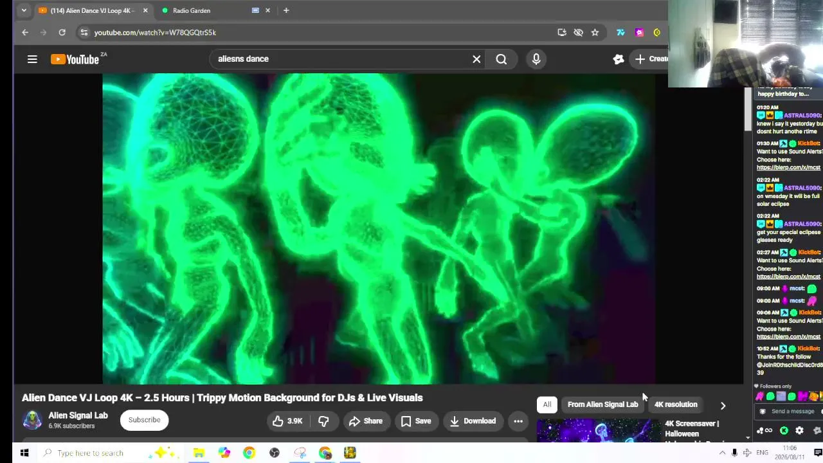The height and width of the screenshot is (463, 823).
Task: Focus the browser address bar URL
Action: [155, 32]
